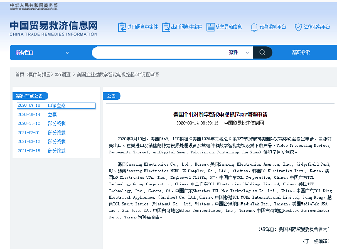Open 壁垒最新信息 link
Screen dimensions: 337x249
[x=229, y=27]
